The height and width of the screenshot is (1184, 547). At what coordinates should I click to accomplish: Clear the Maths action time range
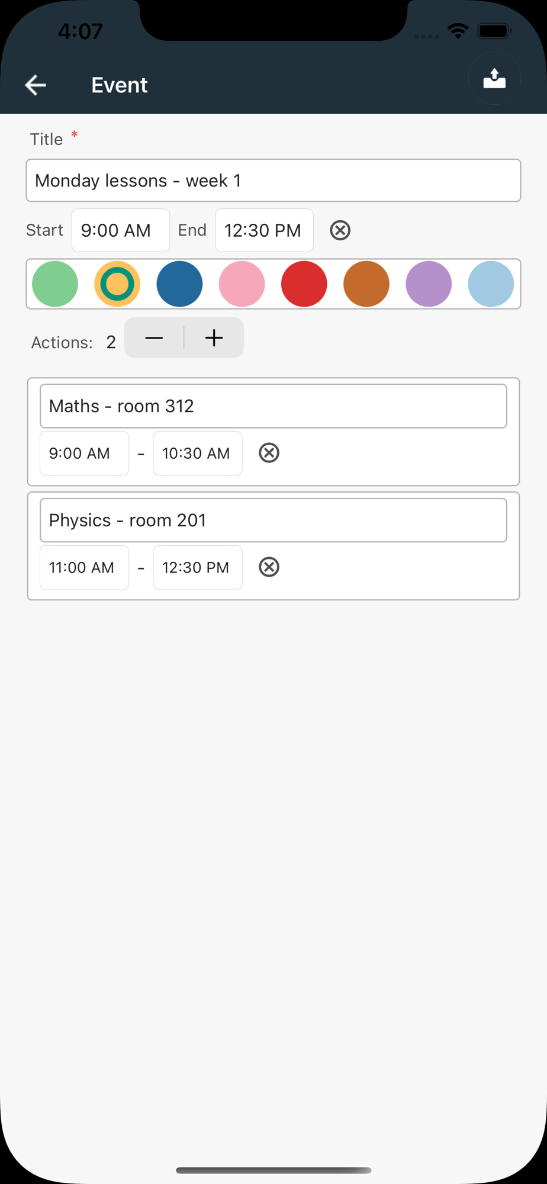[269, 453]
